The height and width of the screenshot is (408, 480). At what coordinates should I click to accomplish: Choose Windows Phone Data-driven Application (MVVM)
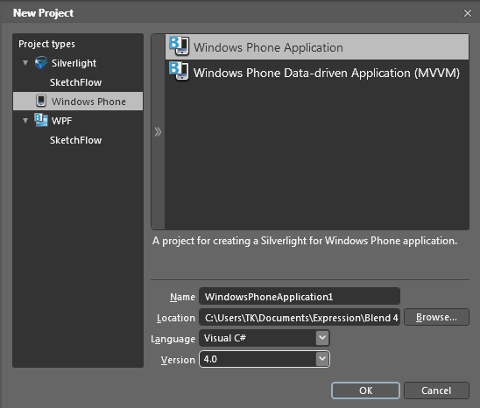coord(317,73)
